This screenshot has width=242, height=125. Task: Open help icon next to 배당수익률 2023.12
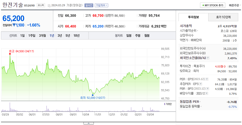(x=207, y=93)
